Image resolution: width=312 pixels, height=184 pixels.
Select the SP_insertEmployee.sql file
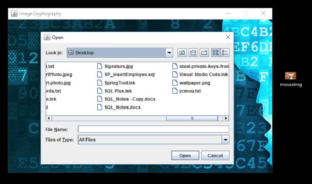coord(126,75)
